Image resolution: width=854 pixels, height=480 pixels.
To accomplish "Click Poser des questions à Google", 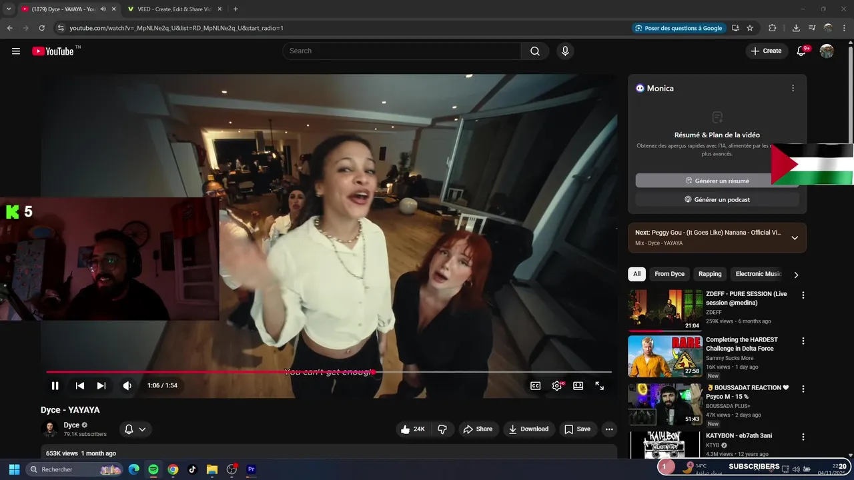I will click(x=679, y=28).
